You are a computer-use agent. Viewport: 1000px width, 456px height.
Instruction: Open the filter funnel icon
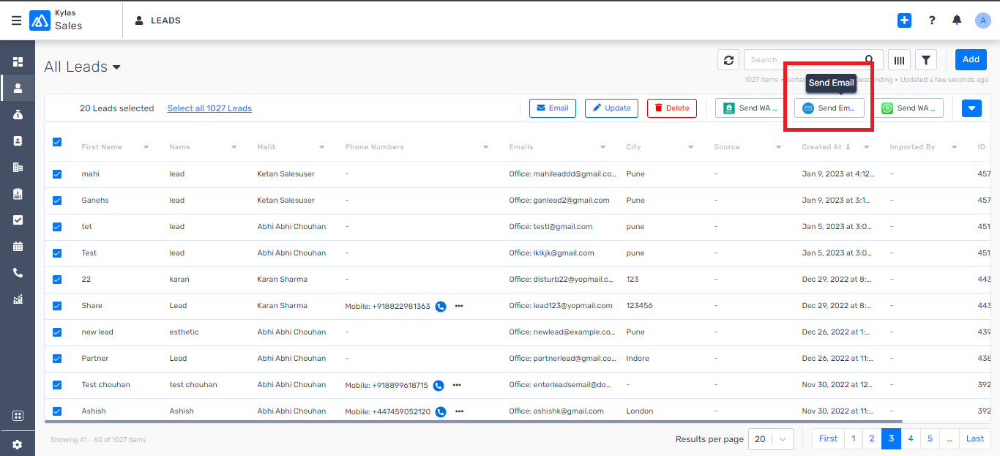coord(925,60)
